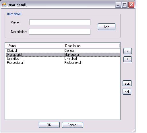The image size is (147, 133).
Task: Click the resize grip at window corner
Action: (134, 130)
